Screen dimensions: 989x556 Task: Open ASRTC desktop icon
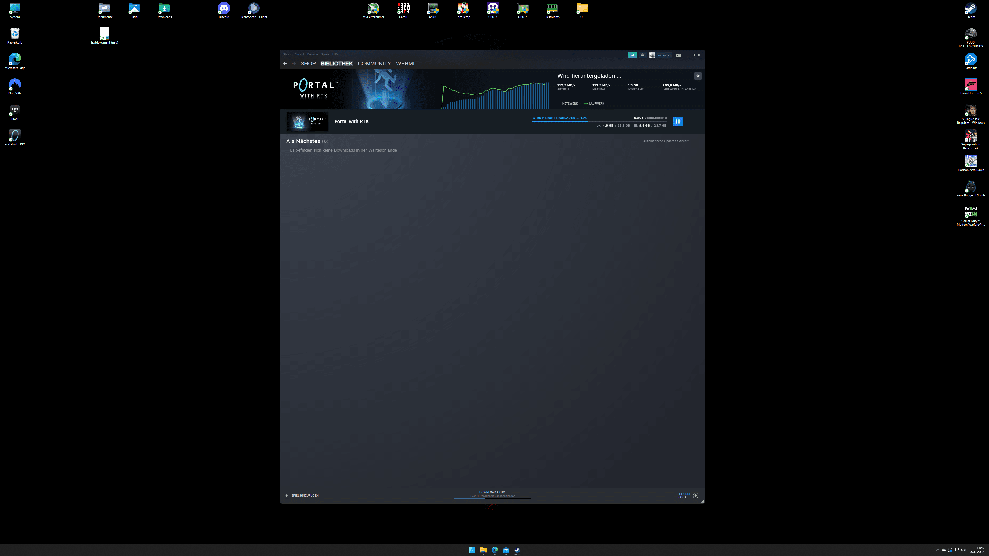click(x=433, y=10)
